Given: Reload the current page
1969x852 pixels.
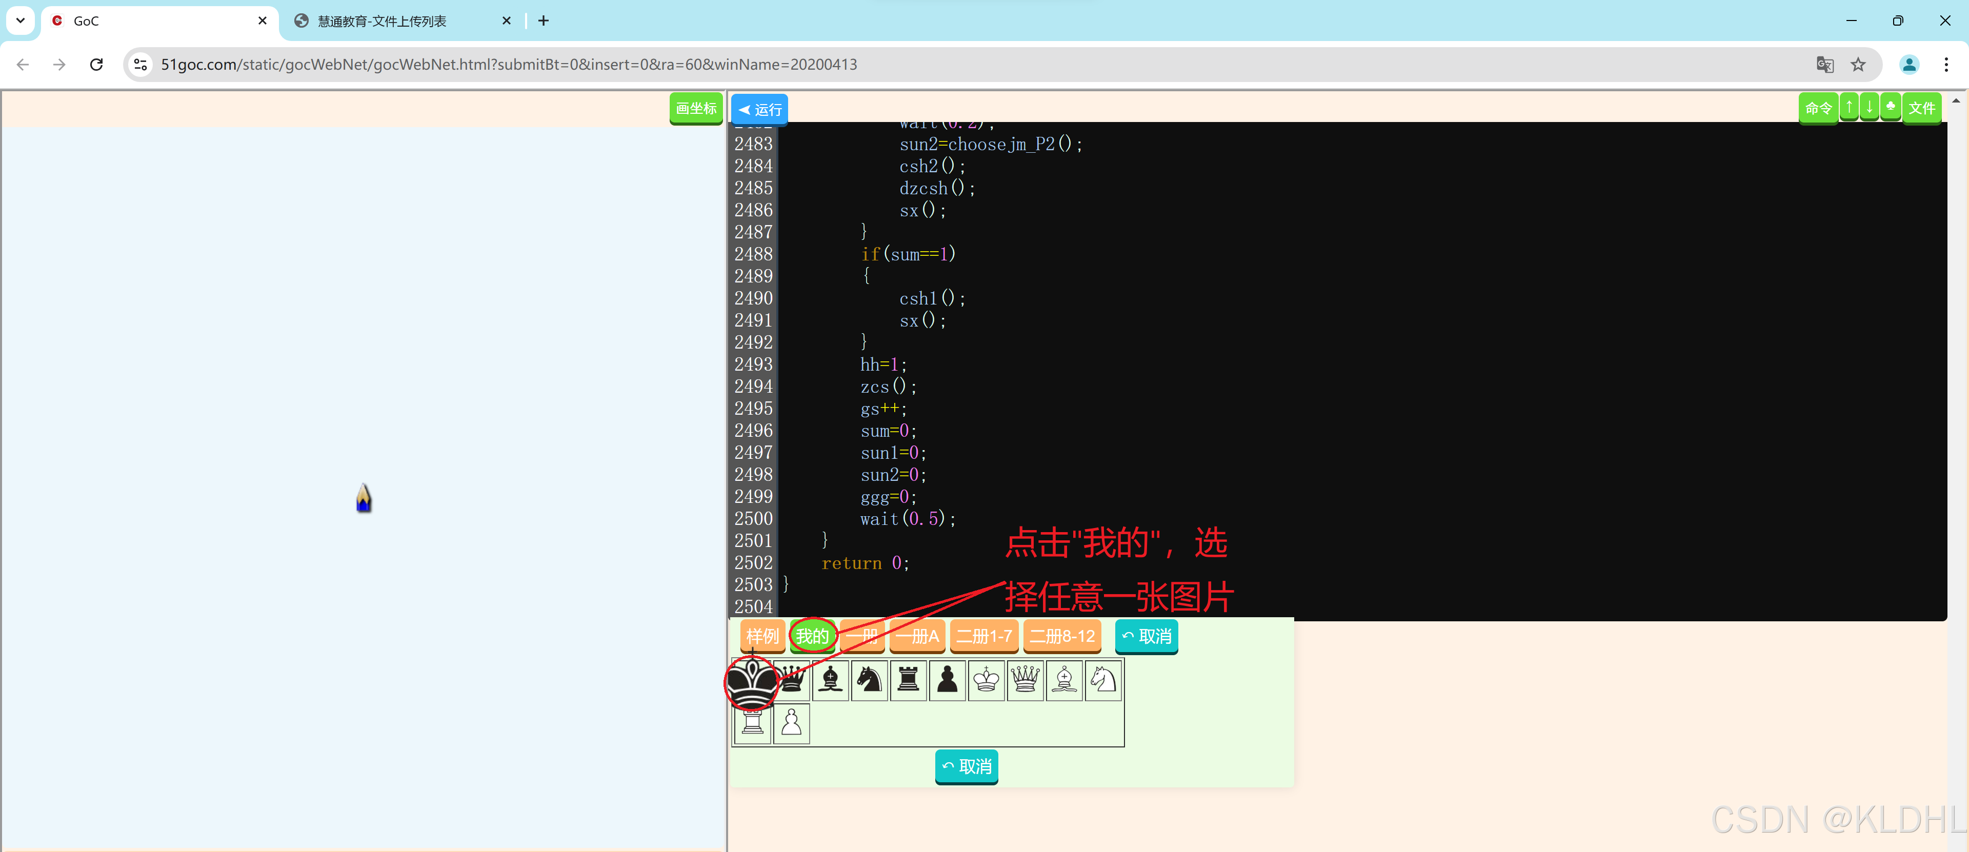Looking at the screenshot, I should 96,64.
